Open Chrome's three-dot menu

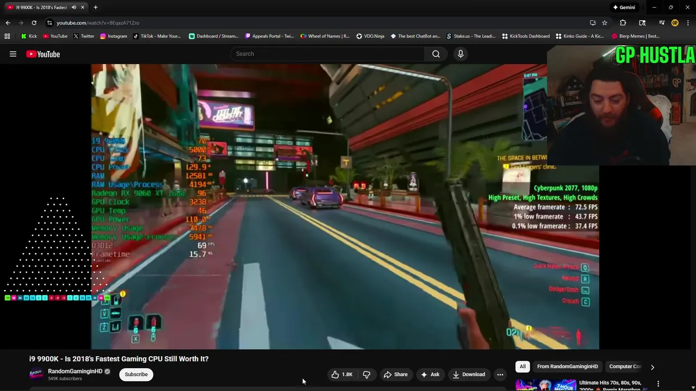click(x=688, y=23)
